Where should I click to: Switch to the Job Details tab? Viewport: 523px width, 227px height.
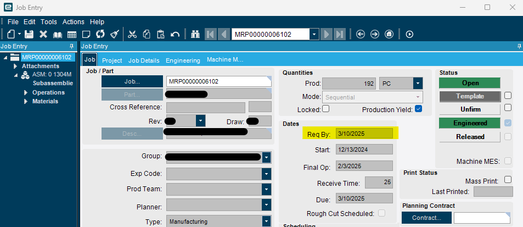[x=144, y=60]
